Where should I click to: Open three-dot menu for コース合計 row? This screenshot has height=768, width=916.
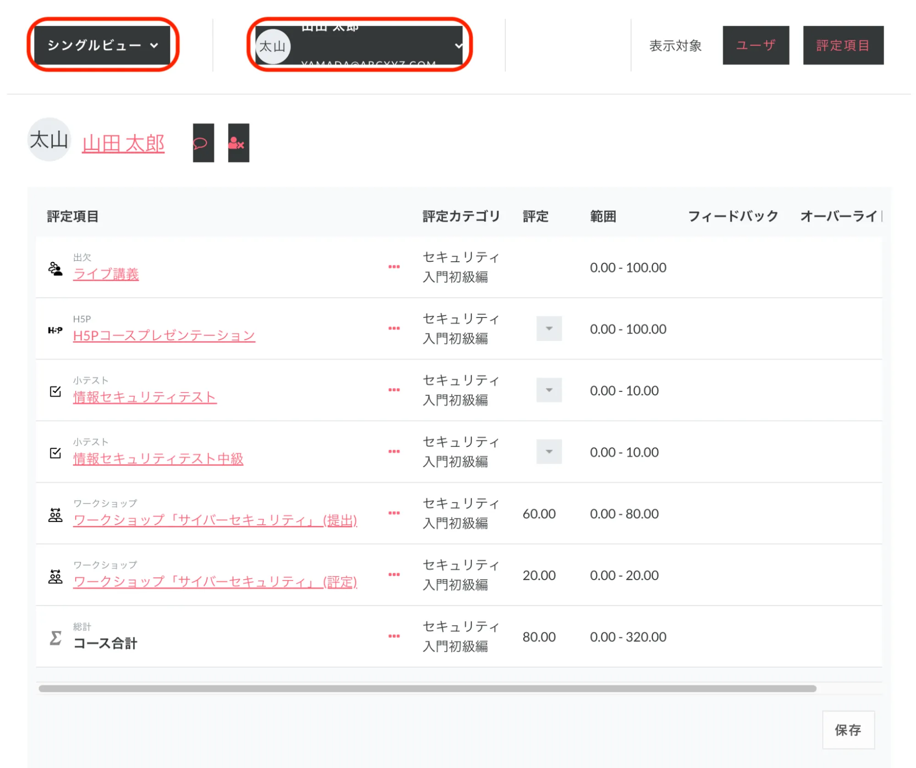(x=394, y=636)
